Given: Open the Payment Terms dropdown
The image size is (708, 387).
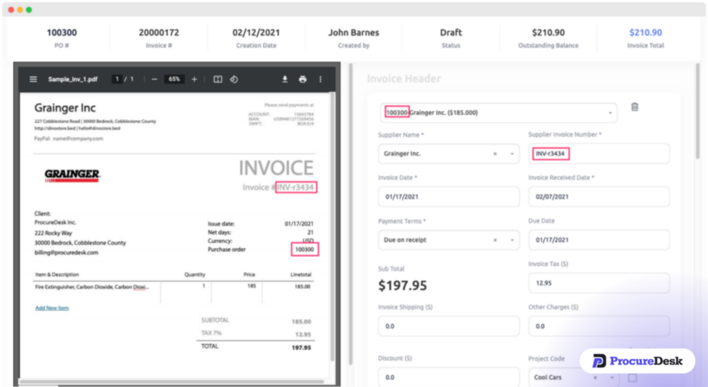Looking at the screenshot, I should coord(512,240).
